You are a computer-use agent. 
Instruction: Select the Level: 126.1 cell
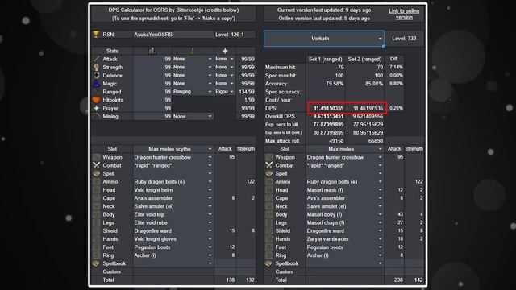click(x=235, y=34)
